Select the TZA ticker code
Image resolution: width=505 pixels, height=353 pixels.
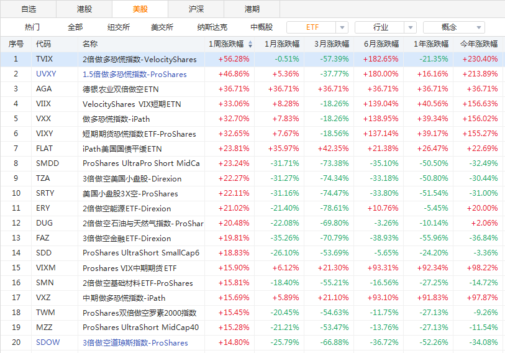(x=43, y=178)
